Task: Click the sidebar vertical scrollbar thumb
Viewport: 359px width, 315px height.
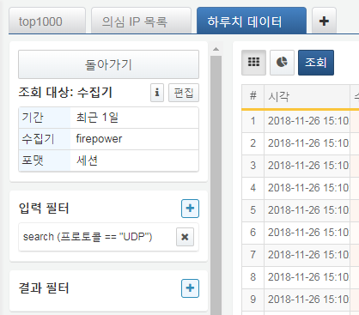Action: (216, 185)
